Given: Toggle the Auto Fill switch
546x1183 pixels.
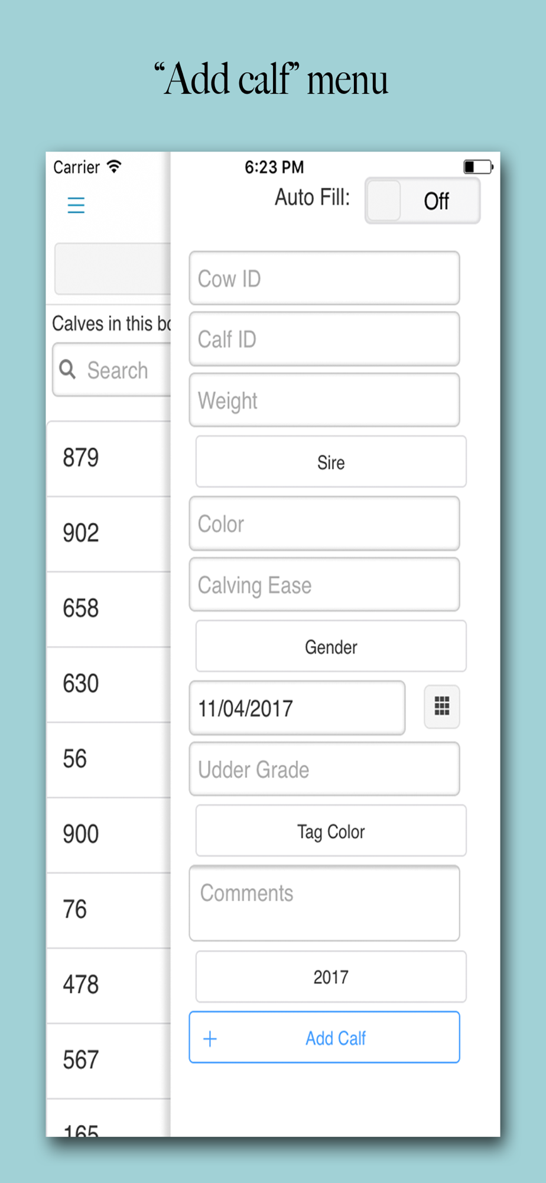Looking at the screenshot, I should 422,201.
